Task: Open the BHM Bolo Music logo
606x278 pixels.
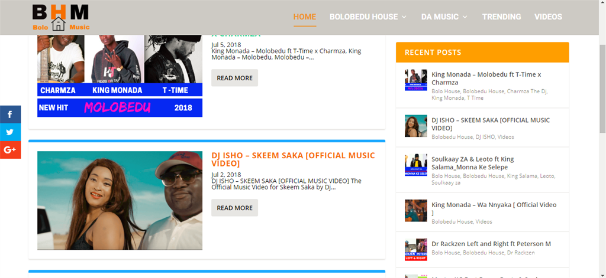Action: click(x=61, y=17)
